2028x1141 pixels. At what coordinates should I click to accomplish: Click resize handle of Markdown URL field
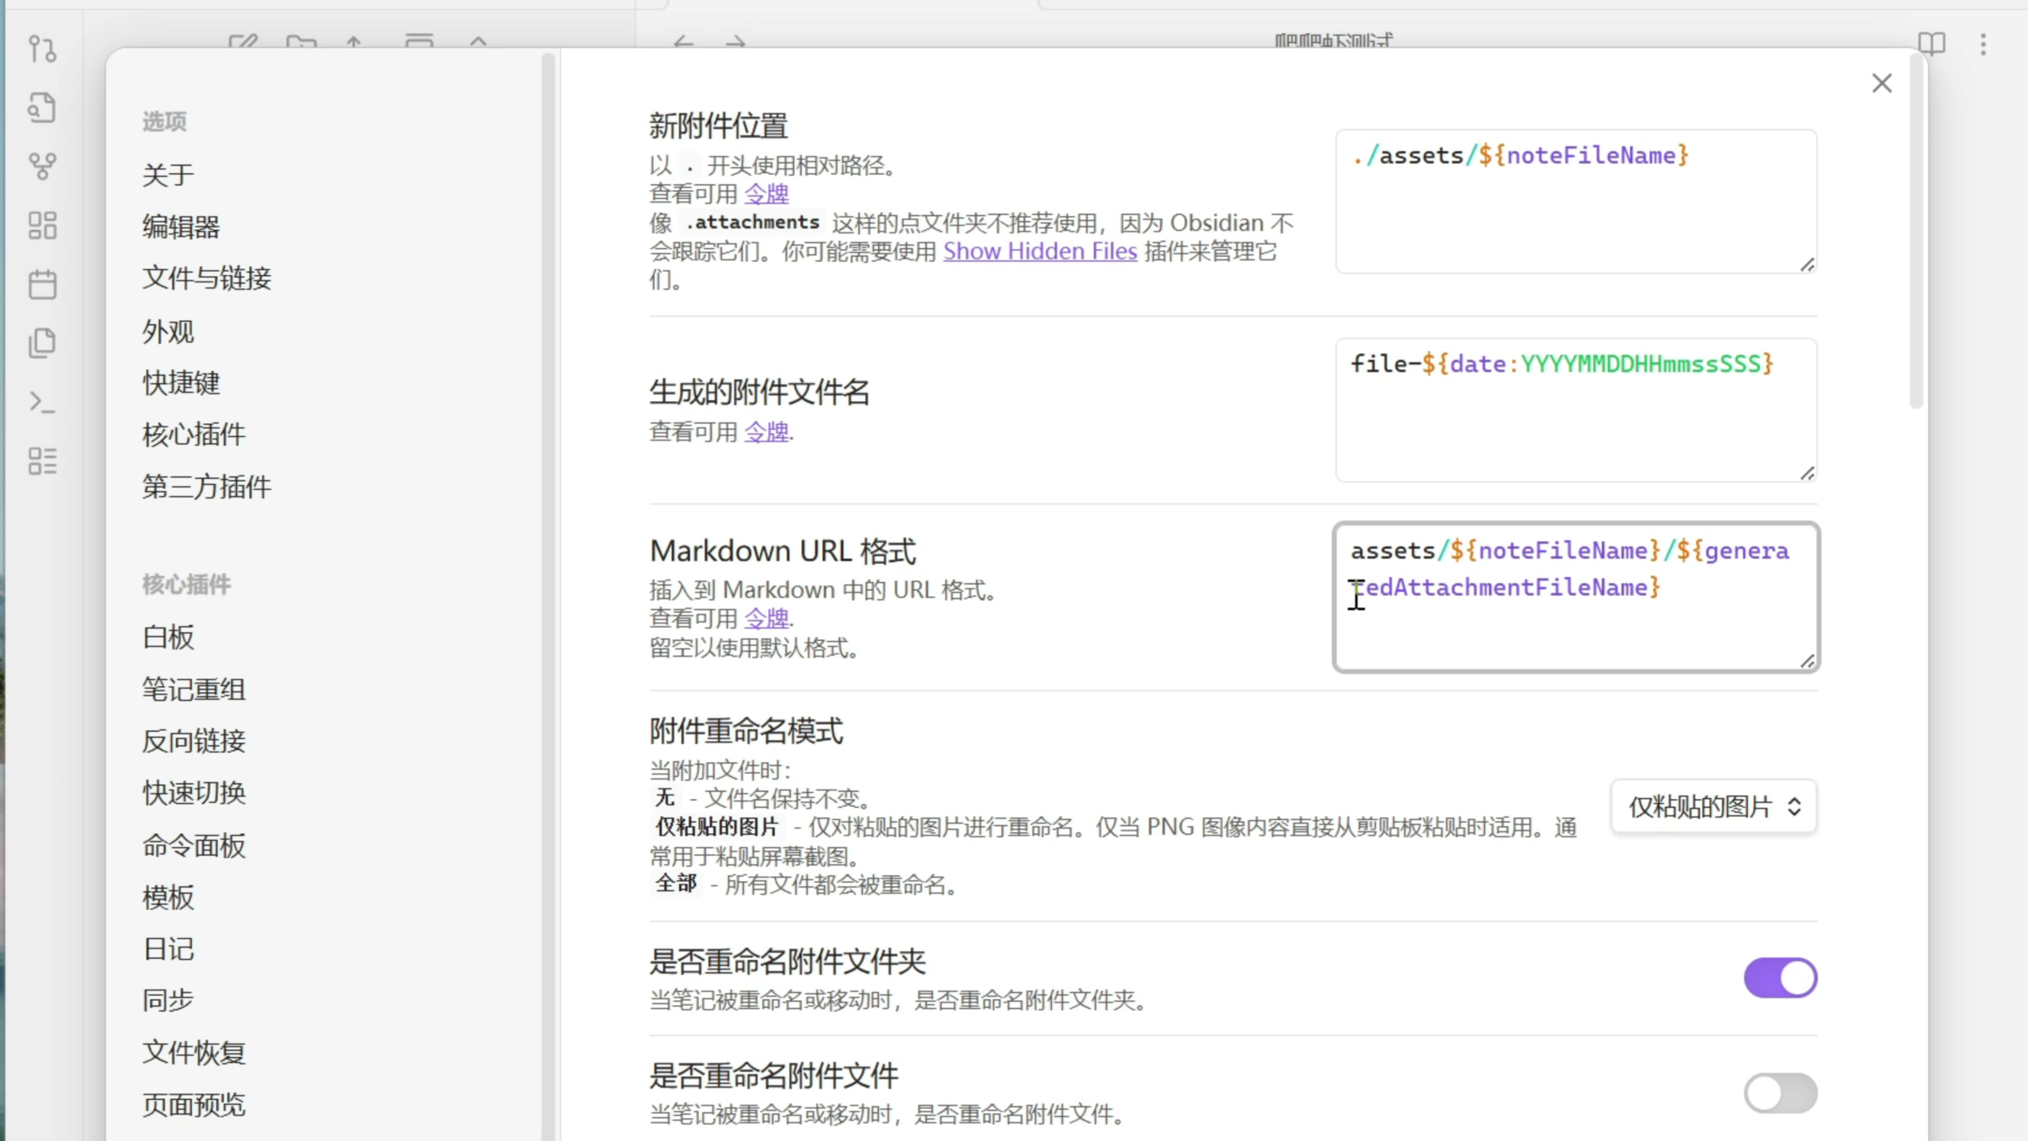click(1807, 661)
